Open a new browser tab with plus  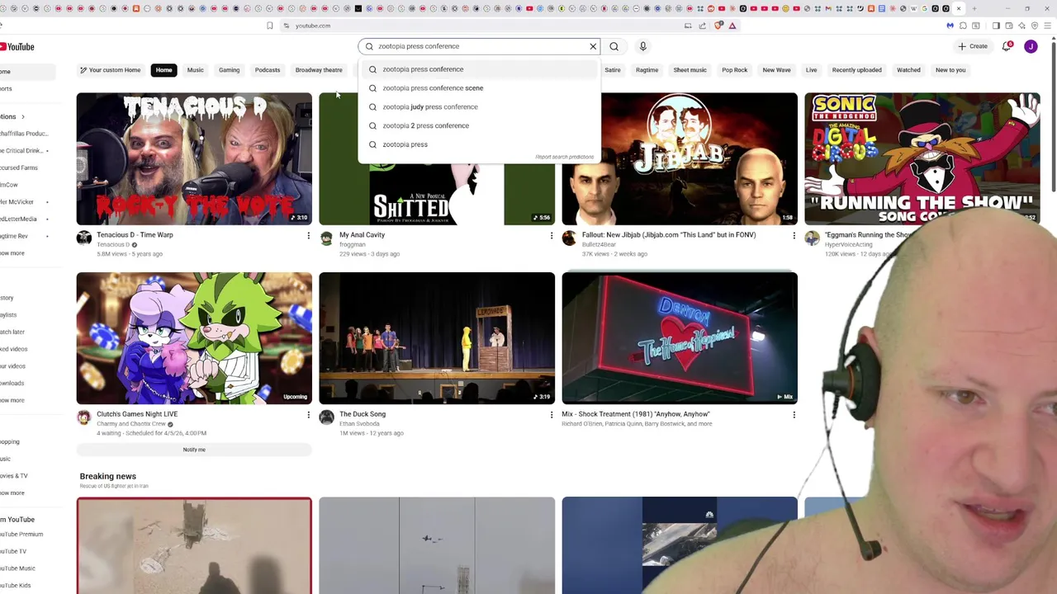(974, 8)
